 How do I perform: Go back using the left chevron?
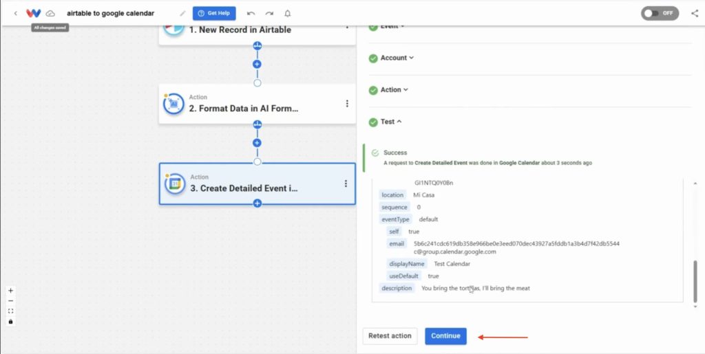(16, 14)
